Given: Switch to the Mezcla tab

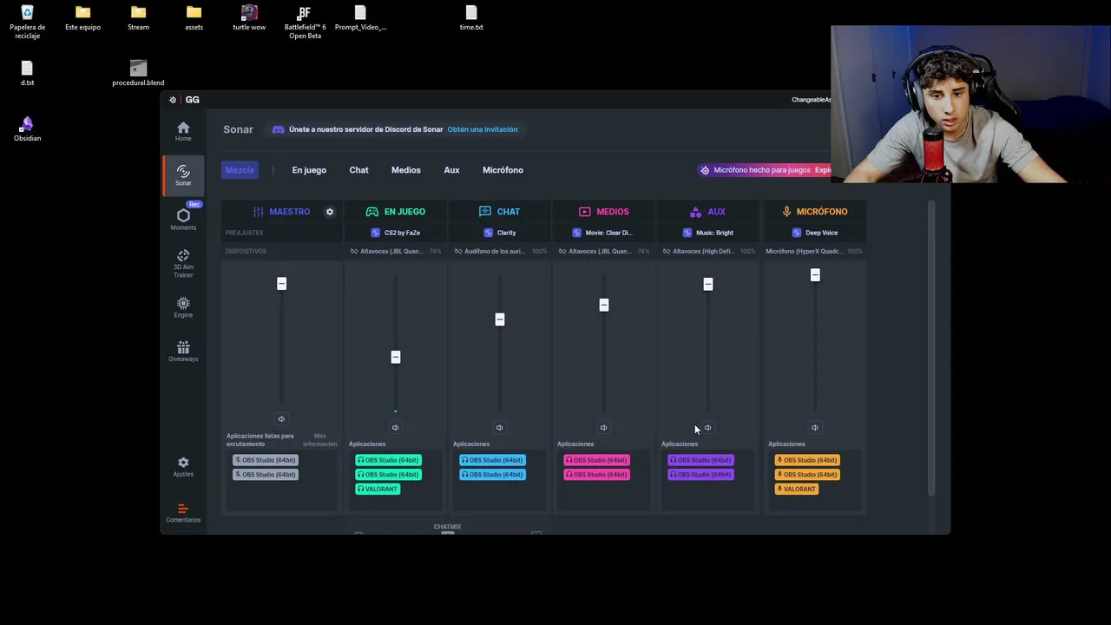Looking at the screenshot, I should point(240,170).
